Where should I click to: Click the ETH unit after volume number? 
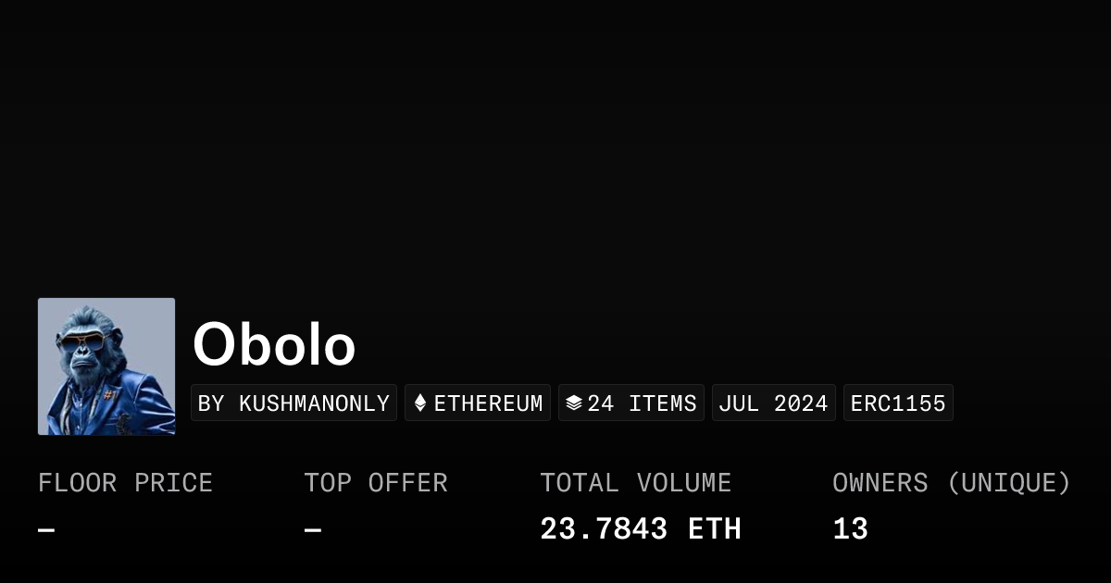point(715,529)
